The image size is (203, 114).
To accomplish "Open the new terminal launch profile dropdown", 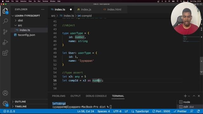I will (x=189, y=96).
